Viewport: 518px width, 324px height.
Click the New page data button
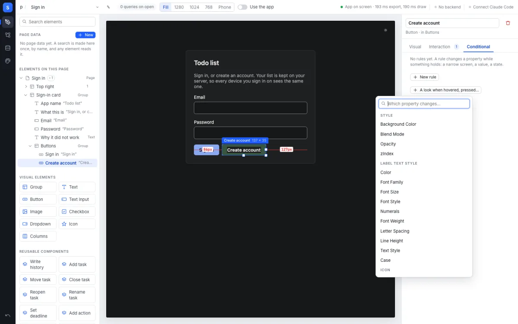click(85, 35)
